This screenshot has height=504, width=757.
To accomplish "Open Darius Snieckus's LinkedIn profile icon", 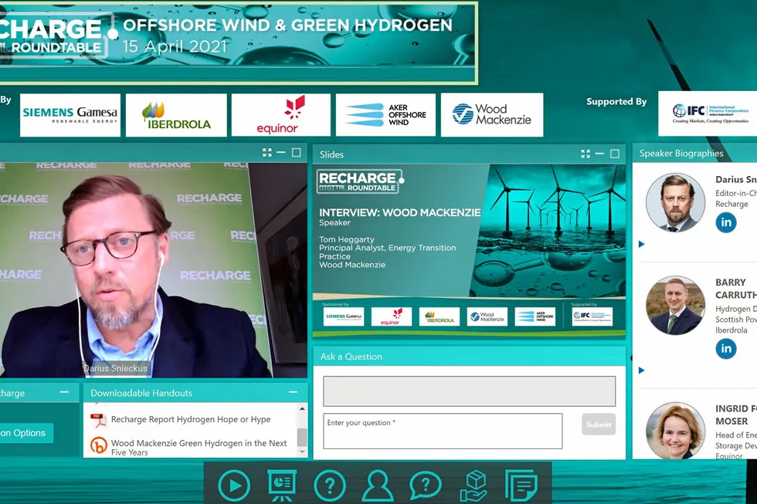I will pyautogui.click(x=726, y=222).
